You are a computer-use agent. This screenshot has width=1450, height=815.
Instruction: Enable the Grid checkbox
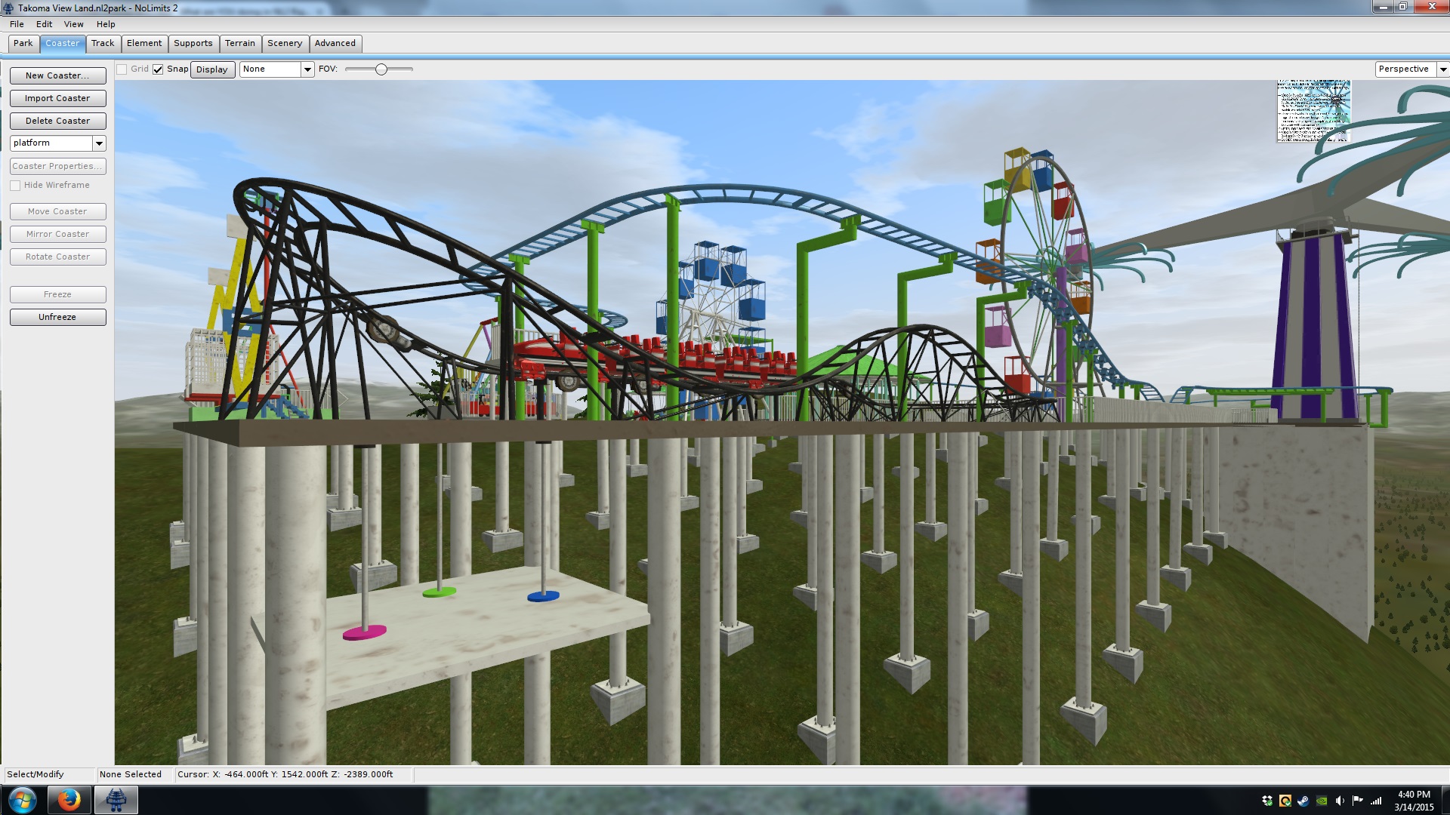point(122,69)
